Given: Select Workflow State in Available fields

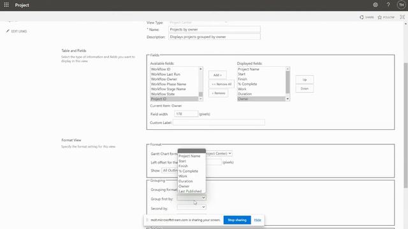Looking at the screenshot, I should point(174,94).
